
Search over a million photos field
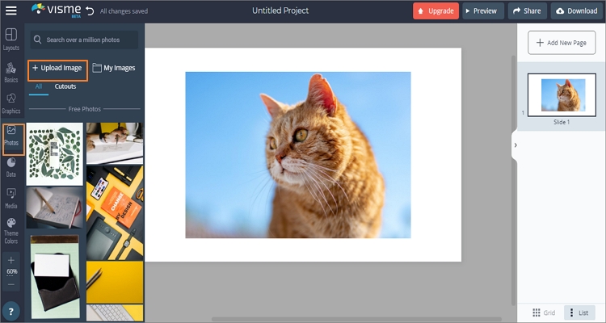coord(84,40)
